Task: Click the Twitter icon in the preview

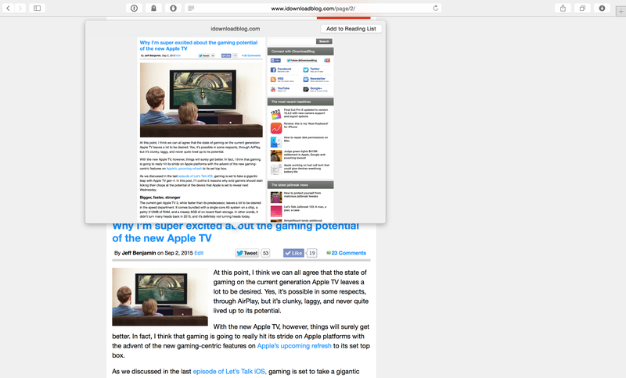Action: coord(306,70)
